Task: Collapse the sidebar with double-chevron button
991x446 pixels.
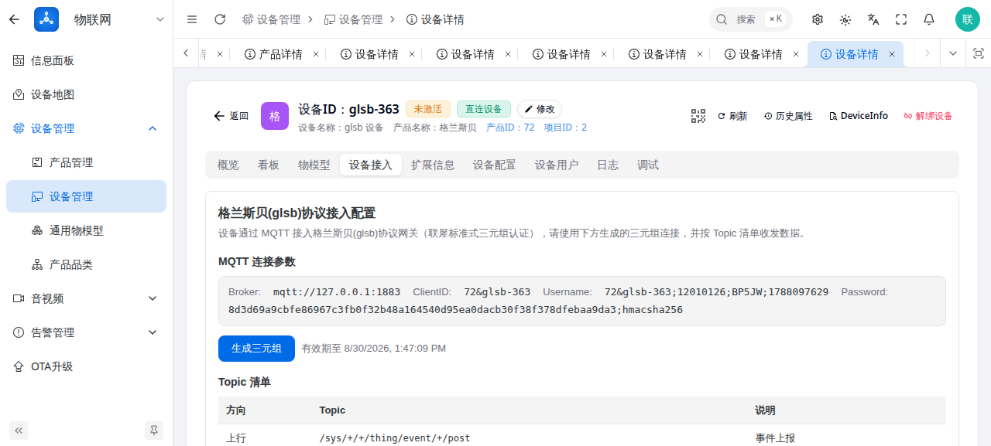Action: pyautogui.click(x=19, y=431)
